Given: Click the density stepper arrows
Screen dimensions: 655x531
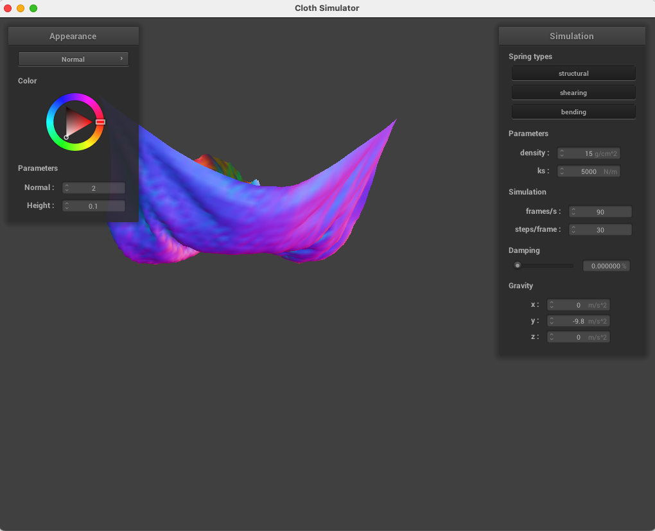Looking at the screenshot, I should (562, 153).
